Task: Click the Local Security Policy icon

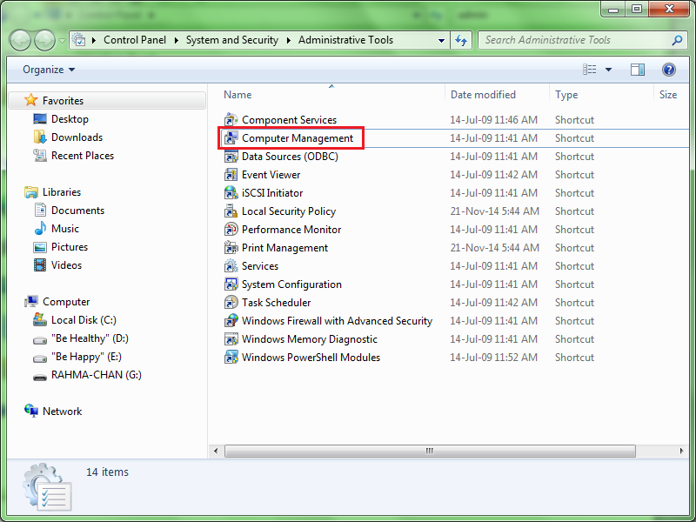Action: 231,211
